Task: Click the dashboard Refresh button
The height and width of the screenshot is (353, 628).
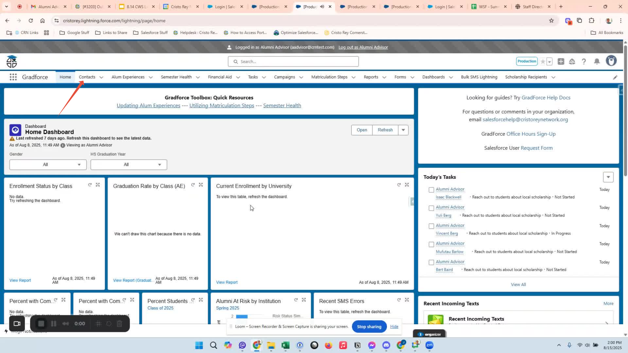Action: 385,130
